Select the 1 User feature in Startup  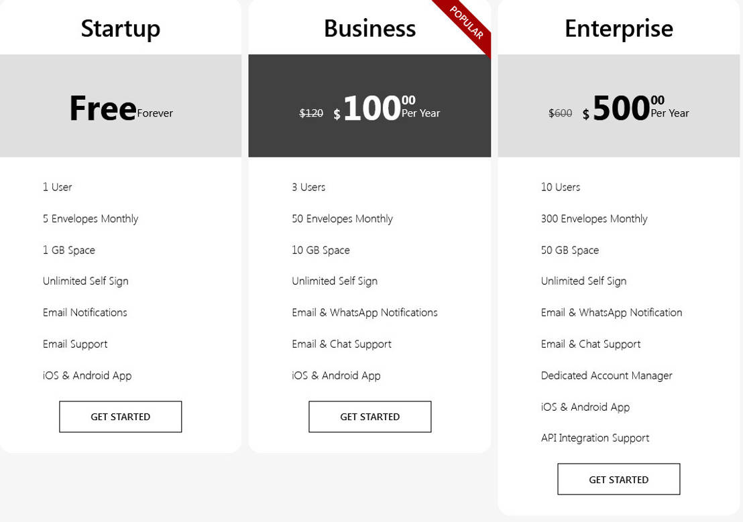tap(57, 187)
